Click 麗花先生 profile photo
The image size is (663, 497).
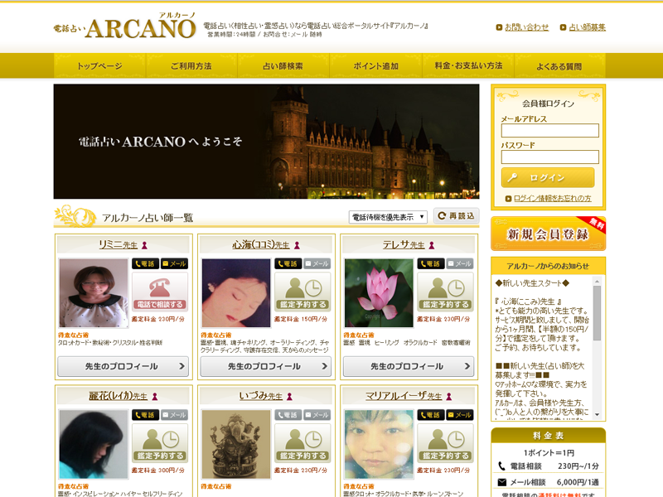[x=94, y=444]
